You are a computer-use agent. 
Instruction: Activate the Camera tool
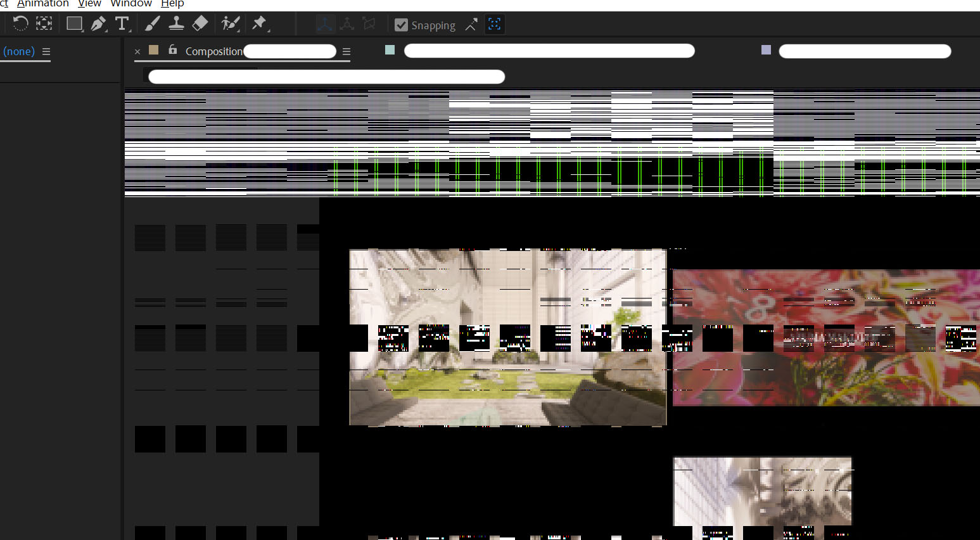(44, 23)
